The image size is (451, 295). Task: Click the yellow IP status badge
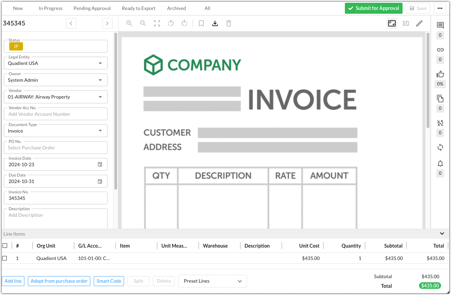coord(16,46)
